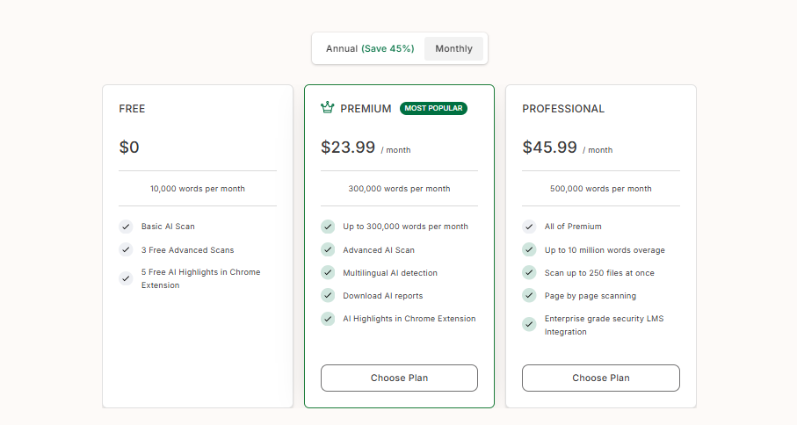This screenshot has width=797, height=425.
Task: Choose the Professional plan button
Action: click(601, 378)
